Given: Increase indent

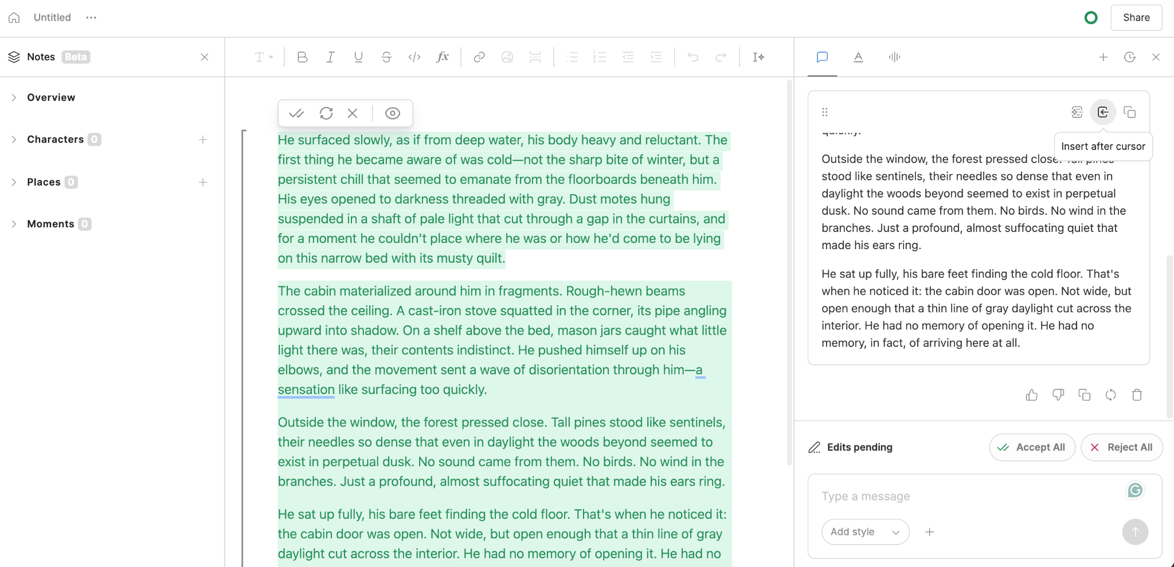Looking at the screenshot, I should pyautogui.click(x=656, y=57).
